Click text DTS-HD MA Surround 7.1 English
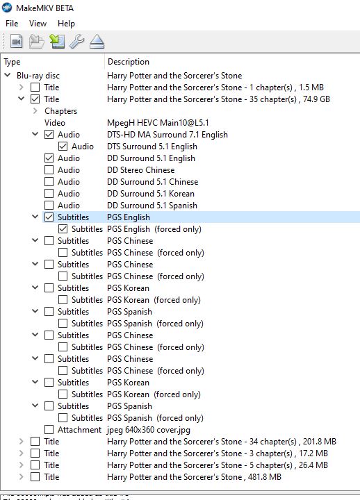Screen dimensions: 360x500 (167, 135)
